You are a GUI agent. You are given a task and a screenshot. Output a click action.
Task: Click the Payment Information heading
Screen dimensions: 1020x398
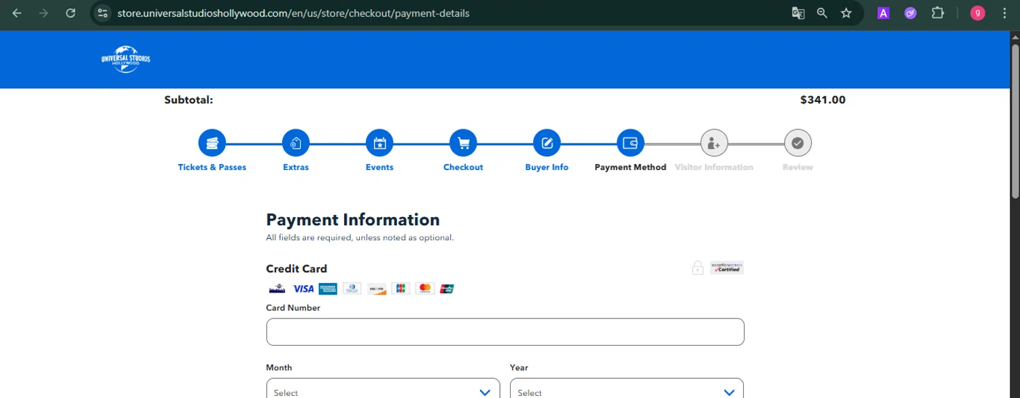click(353, 220)
